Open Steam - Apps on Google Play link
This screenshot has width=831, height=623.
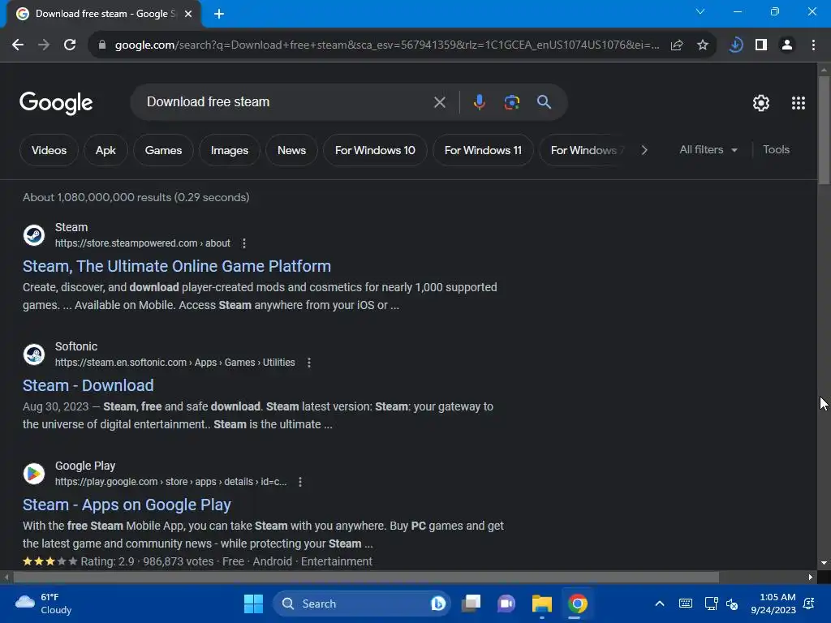click(x=127, y=505)
